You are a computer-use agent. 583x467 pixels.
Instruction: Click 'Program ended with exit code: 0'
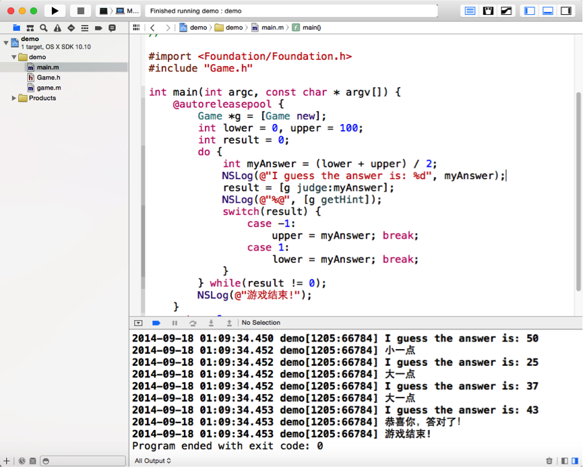point(227,446)
